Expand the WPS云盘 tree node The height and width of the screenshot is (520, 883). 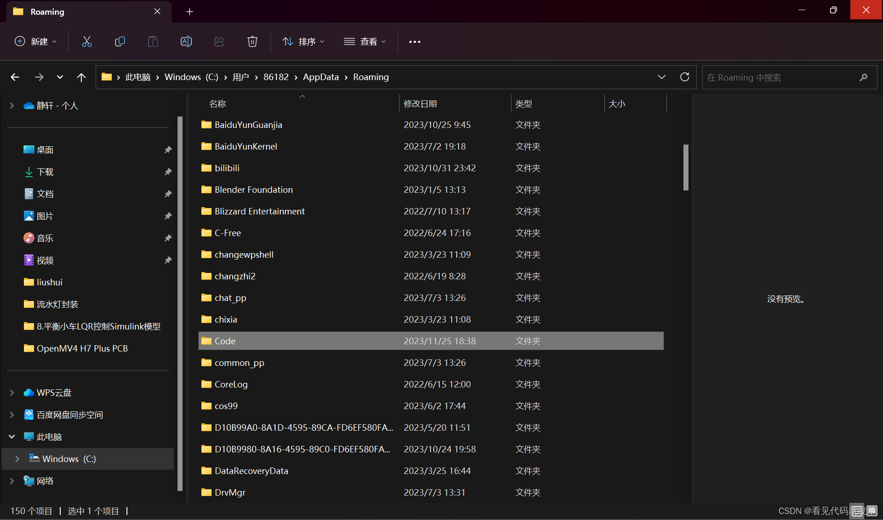tap(12, 393)
